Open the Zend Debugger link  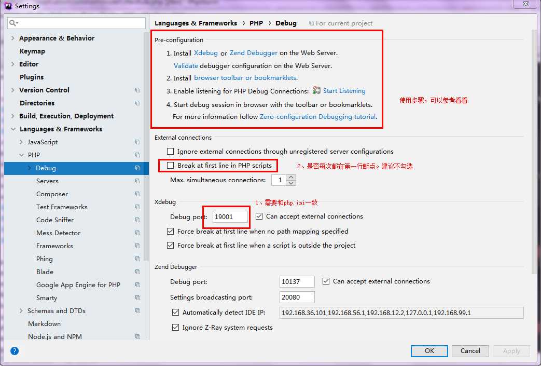tap(254, 53)
